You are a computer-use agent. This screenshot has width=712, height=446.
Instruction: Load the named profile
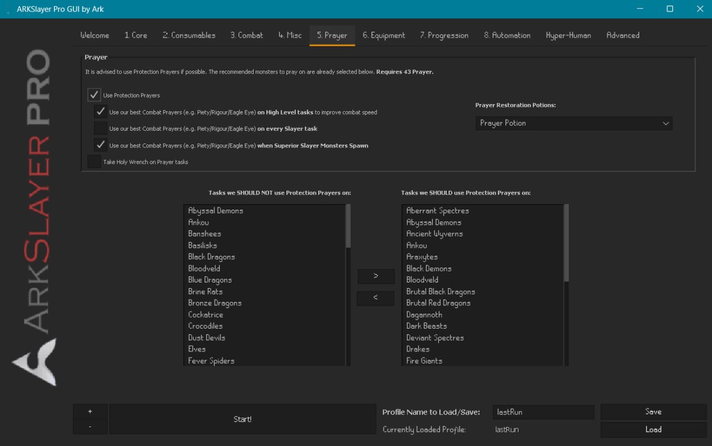coord(653,429)
